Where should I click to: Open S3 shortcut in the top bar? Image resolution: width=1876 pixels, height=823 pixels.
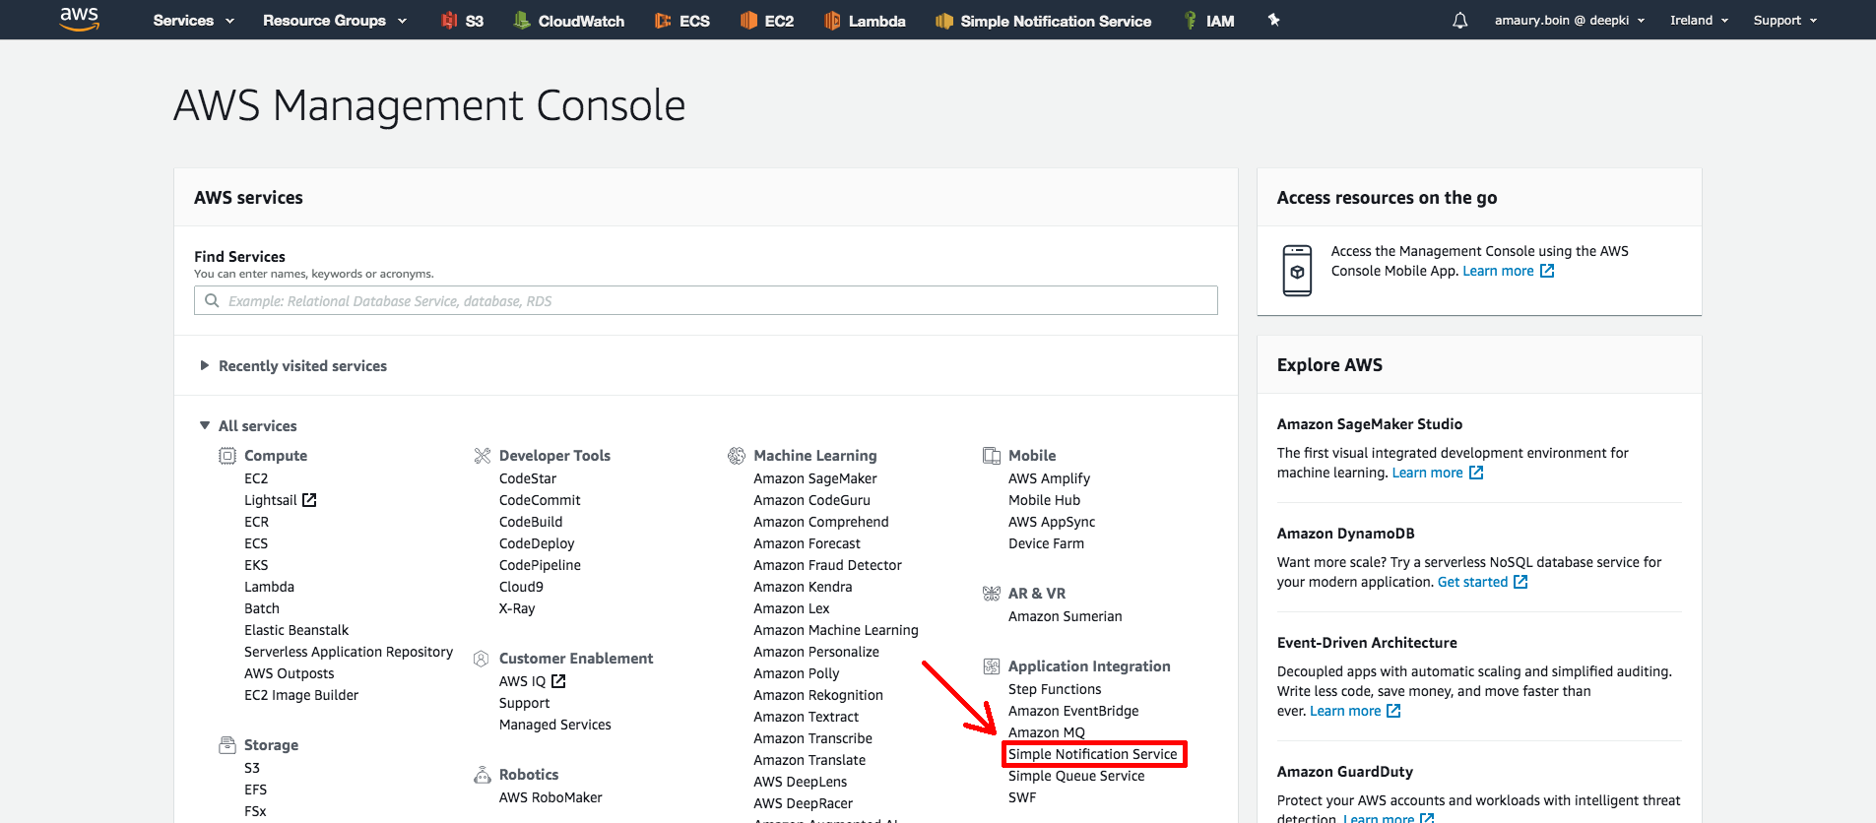click(462, 21)
